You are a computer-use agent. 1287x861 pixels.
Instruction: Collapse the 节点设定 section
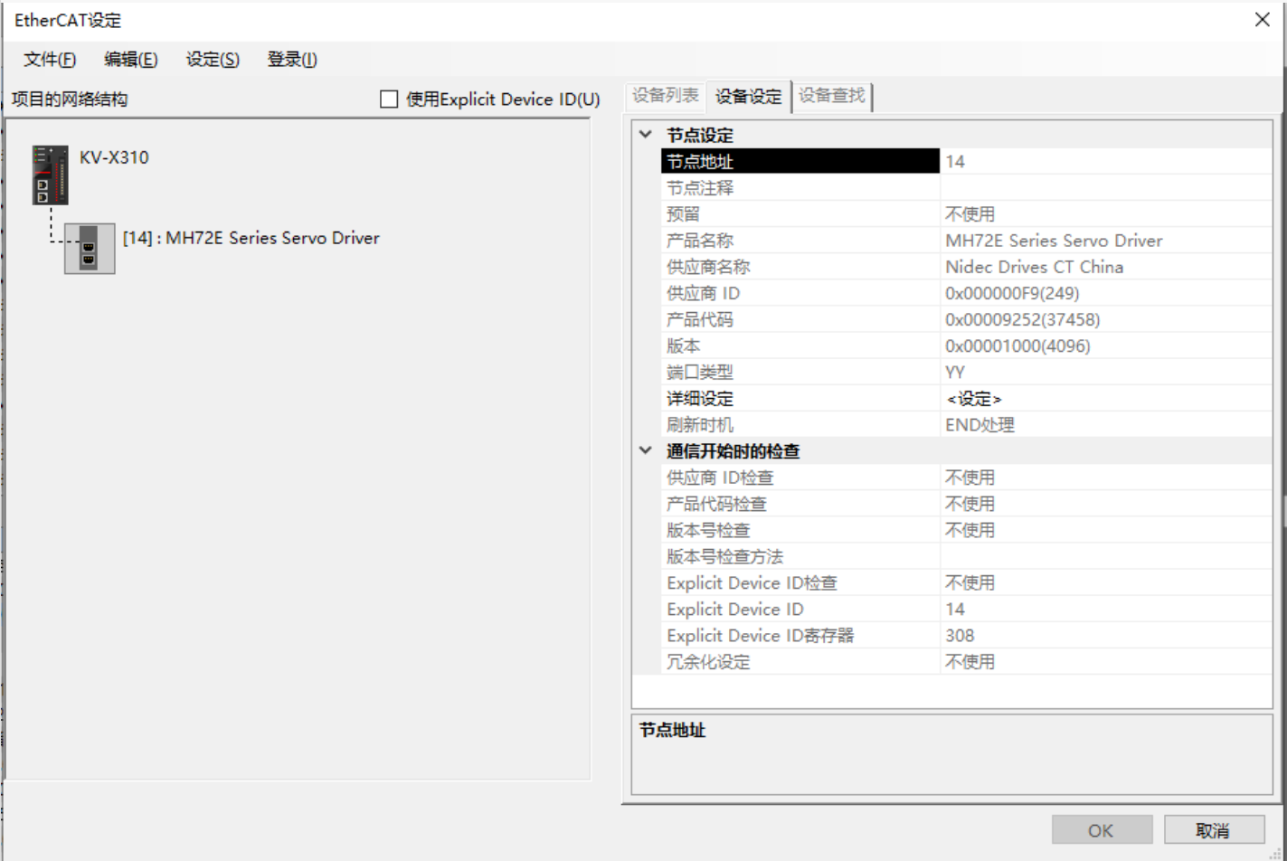click(x=646, y=135)
